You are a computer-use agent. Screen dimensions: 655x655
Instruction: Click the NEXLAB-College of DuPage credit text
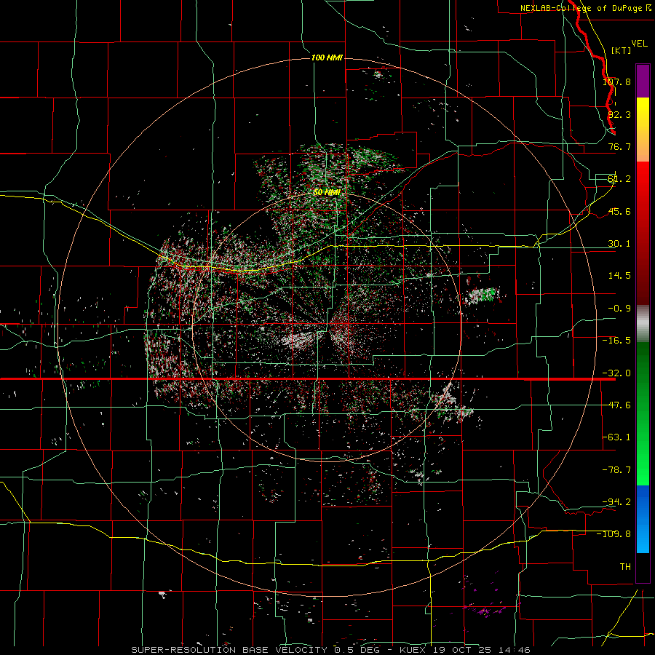586,8
